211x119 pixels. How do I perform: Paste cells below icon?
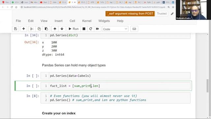pos(46,29)
